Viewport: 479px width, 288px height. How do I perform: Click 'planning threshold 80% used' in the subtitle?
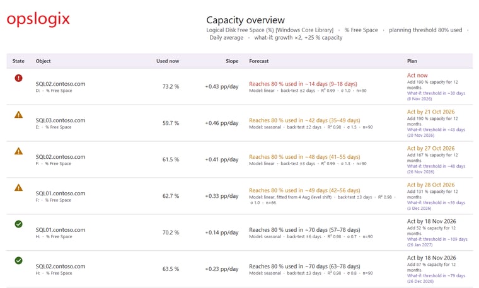[425, 30]
